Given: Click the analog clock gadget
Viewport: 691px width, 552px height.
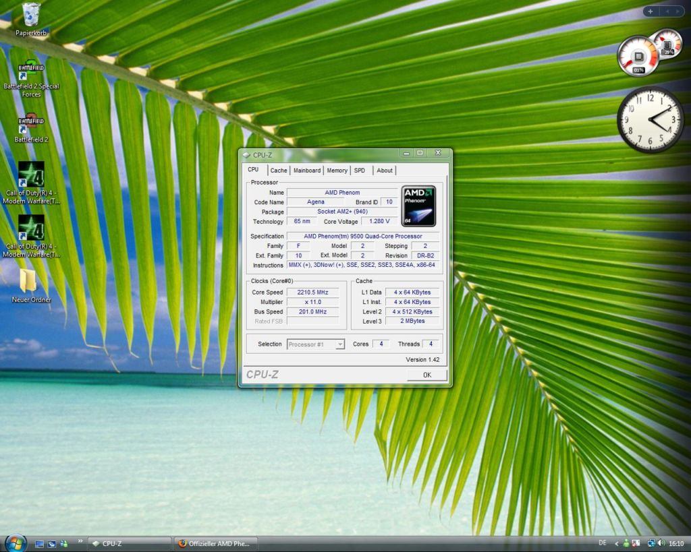Looking at the screenshot, I should click(651, 120).
